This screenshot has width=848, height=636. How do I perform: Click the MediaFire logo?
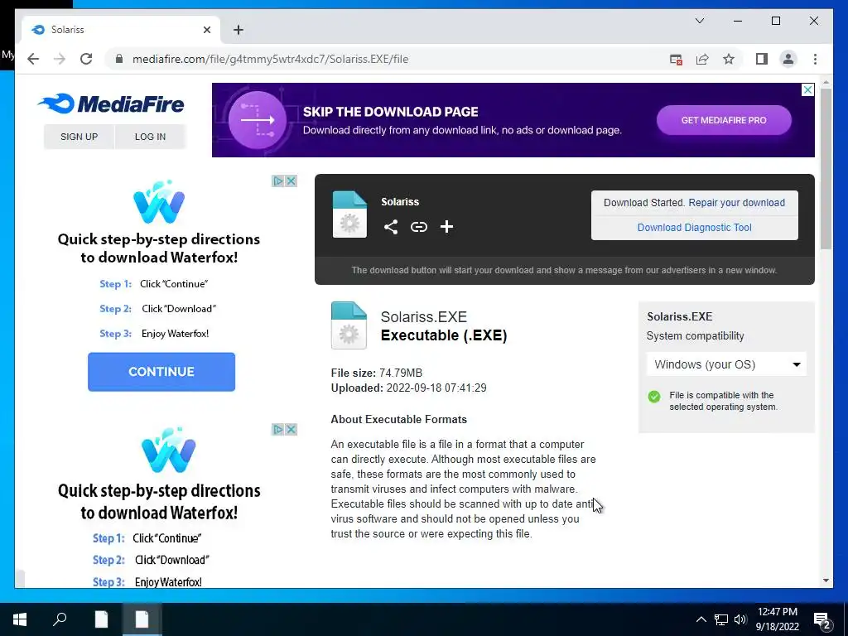point(111,104)
